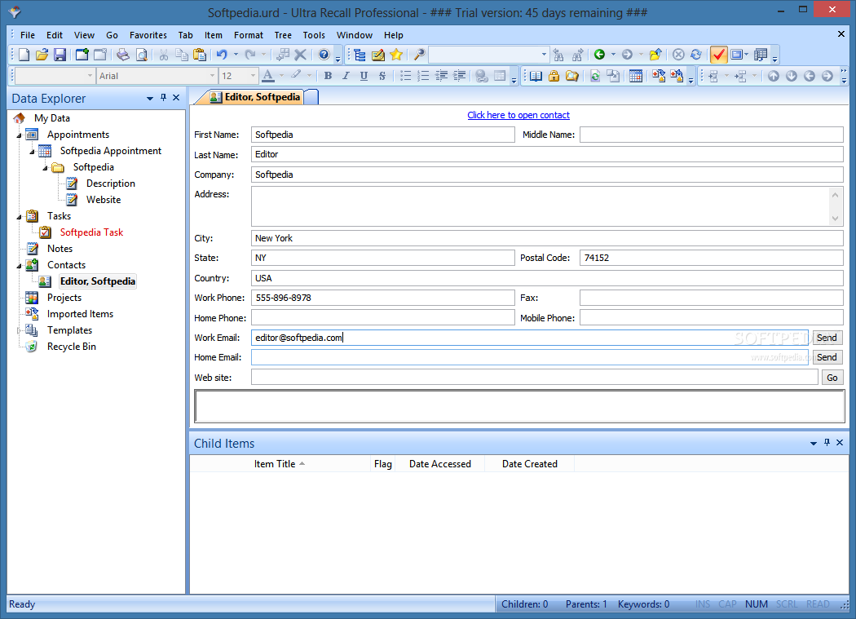856x619 pixels.
Task: Open the font name Arial dropdown
Action: point(212,76)
